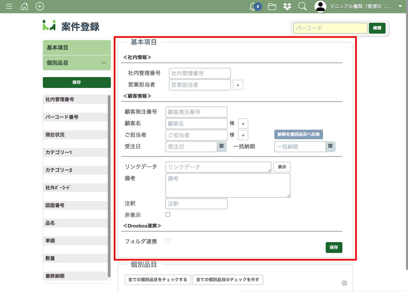
Task: Open calendar picker for 一括納期
Action: (330, 146)
